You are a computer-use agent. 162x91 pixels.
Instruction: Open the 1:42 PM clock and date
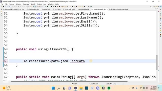[153, 88]
